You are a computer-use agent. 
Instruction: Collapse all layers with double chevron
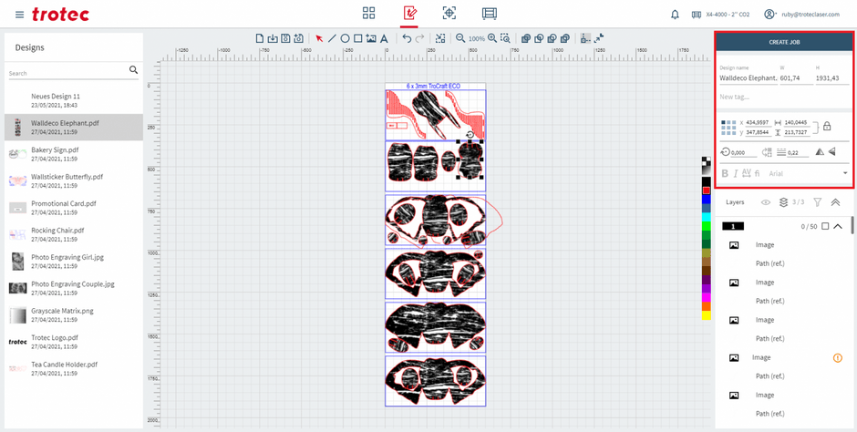tap(835, 202)
